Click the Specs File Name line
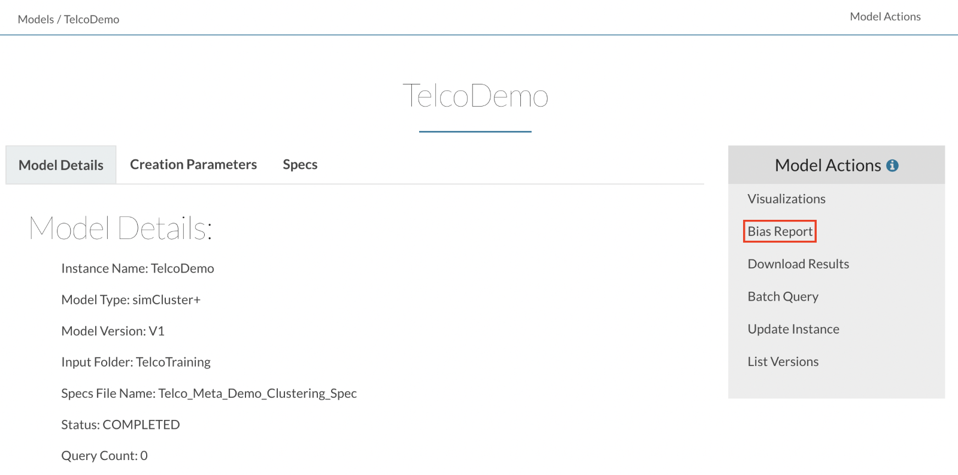Image resolution: width=958 pixels, height=475 pixels. 209,394
